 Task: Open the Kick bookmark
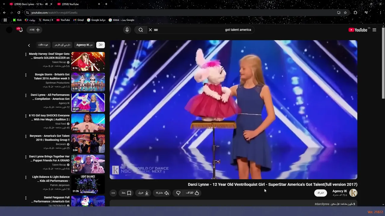17,20
